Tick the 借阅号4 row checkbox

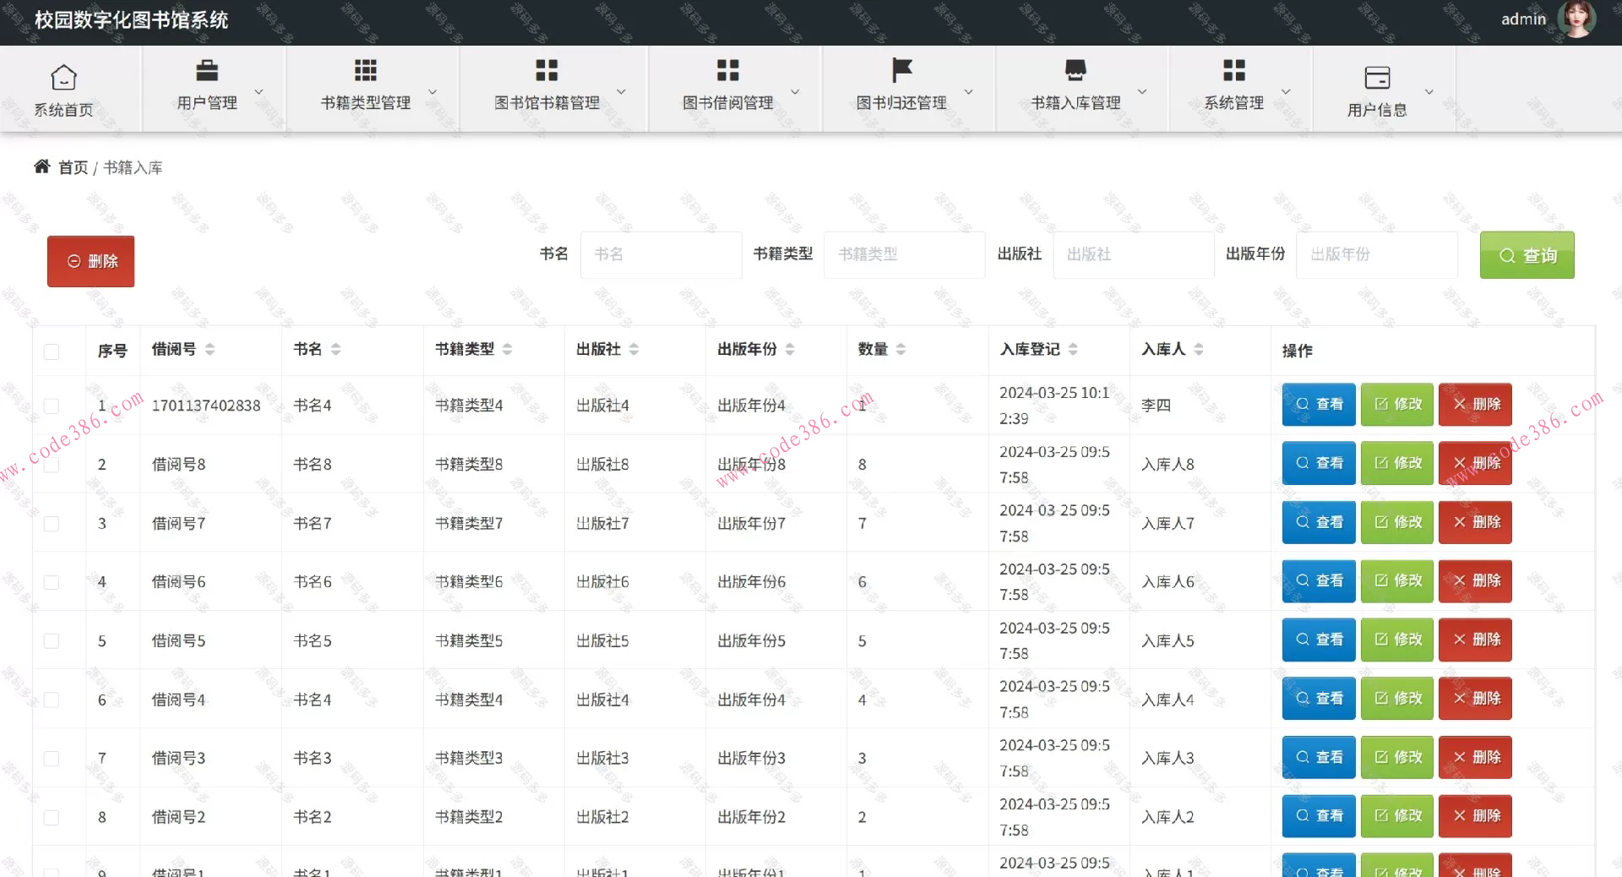click(52, 700)
